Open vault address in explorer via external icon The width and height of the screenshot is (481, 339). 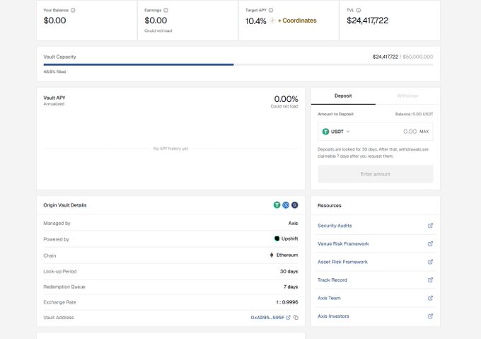pos(288,318)
